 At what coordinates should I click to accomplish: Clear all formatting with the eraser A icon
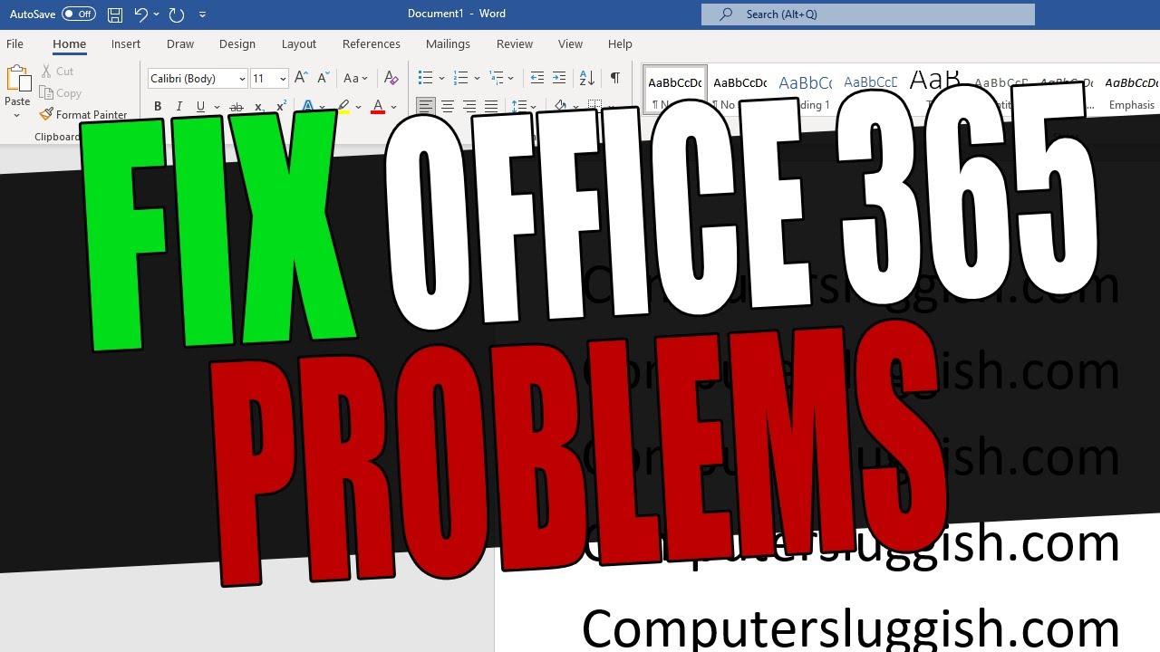click(391, 79)
